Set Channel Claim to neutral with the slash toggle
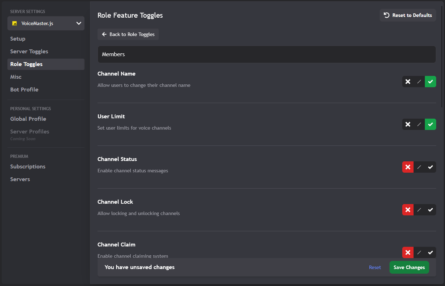The image size is (445, 286). 419,252
